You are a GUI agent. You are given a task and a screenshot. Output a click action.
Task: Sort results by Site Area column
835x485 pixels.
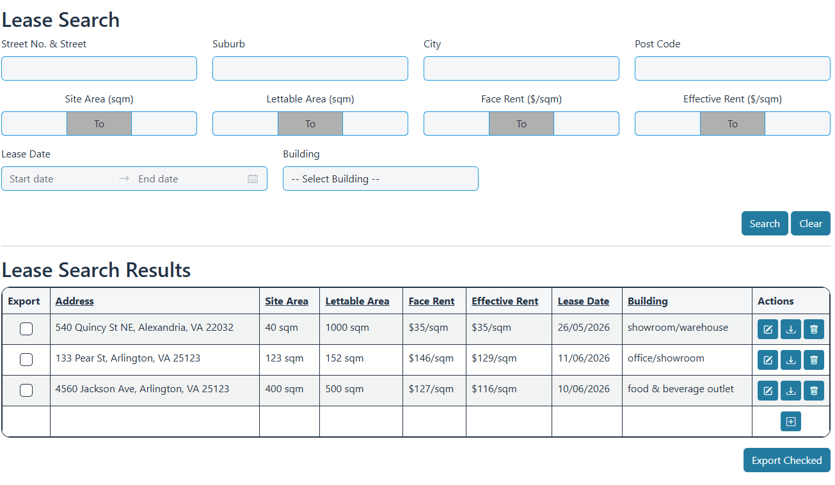click(x=287, y=301)
